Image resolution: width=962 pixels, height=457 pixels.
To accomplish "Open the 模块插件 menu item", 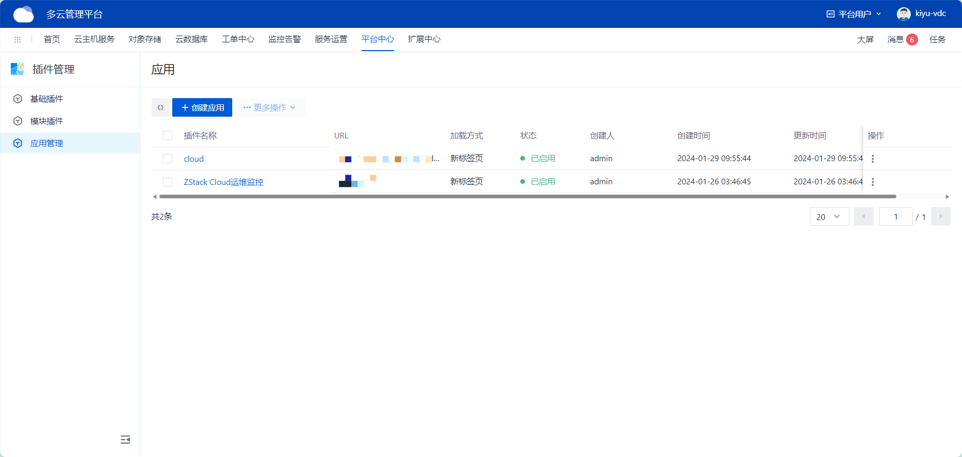I will tap(47, 121).
